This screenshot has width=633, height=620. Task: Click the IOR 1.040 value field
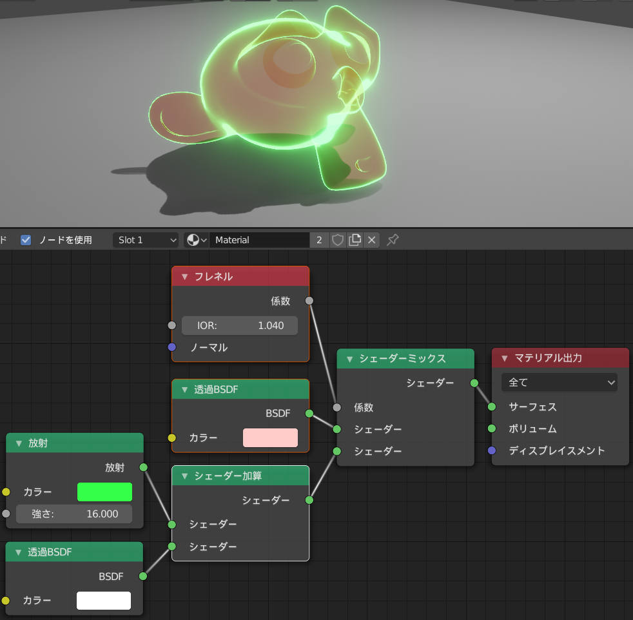[x=240, y=325]
